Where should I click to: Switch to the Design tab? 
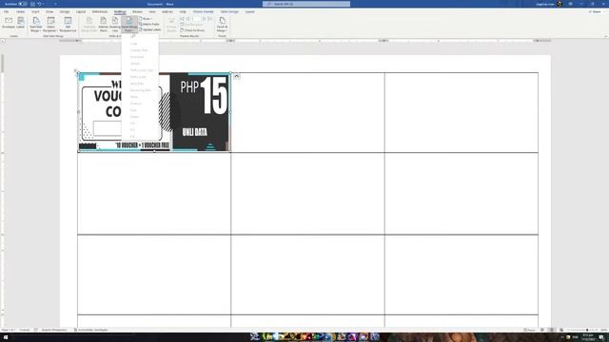[65, 11]
